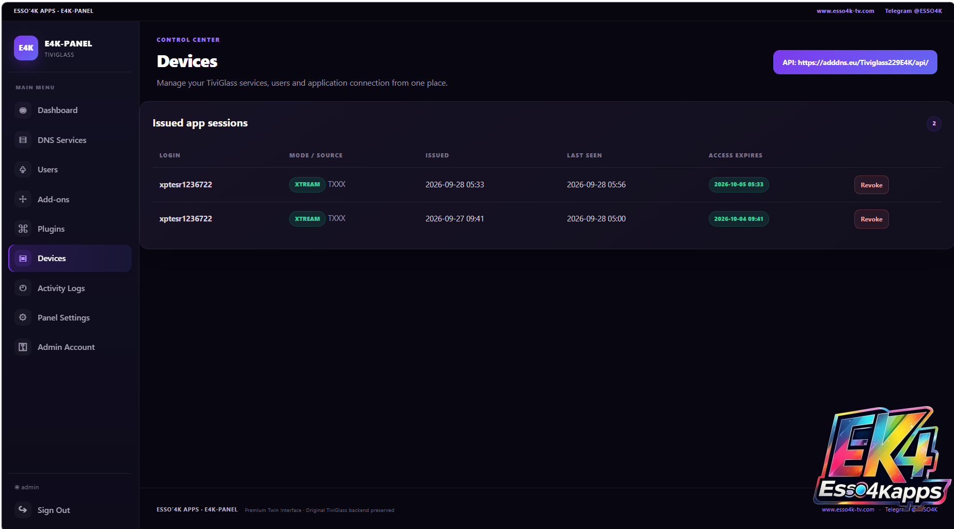Click the E4K-PANEL brand name
This screenshot has height=529, width=954.
pyautogui.click(x=68, y=44)
